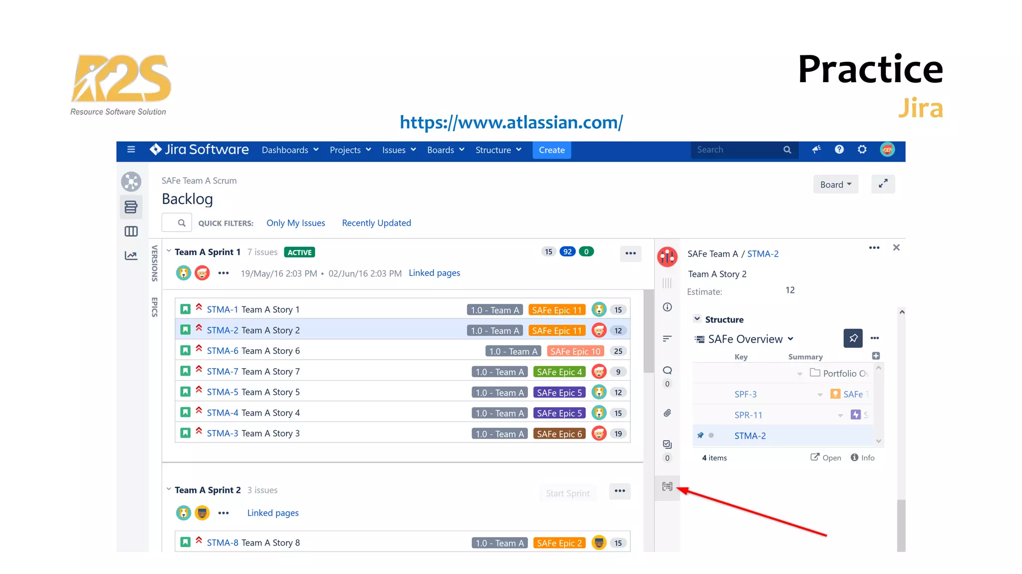Screen dimensions: 1022x574
Task: Open Sprint 2 actions ellipsis menu
Action: (620, 491)
